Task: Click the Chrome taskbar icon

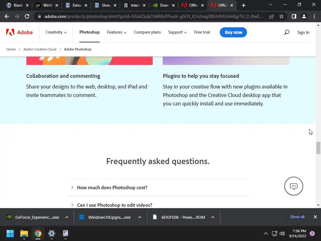Action: tap(38, 233)
